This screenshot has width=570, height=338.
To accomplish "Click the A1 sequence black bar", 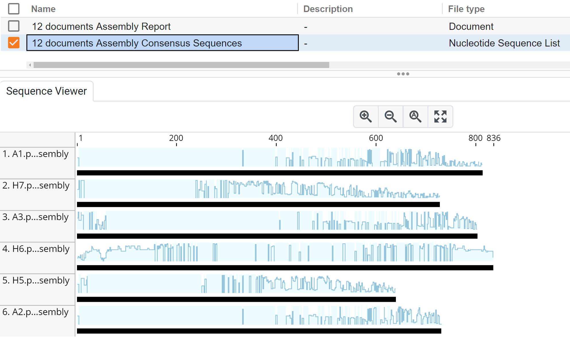I will pyautogui.click(x=280, y=173).
